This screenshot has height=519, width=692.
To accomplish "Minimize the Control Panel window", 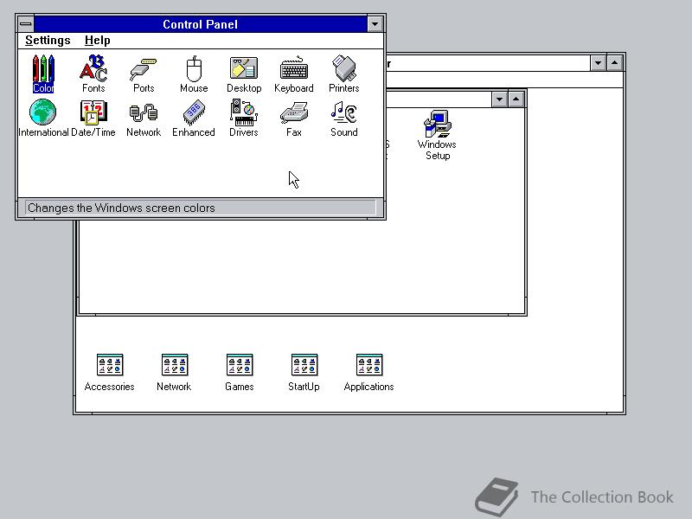I will [x=375, y=24].
